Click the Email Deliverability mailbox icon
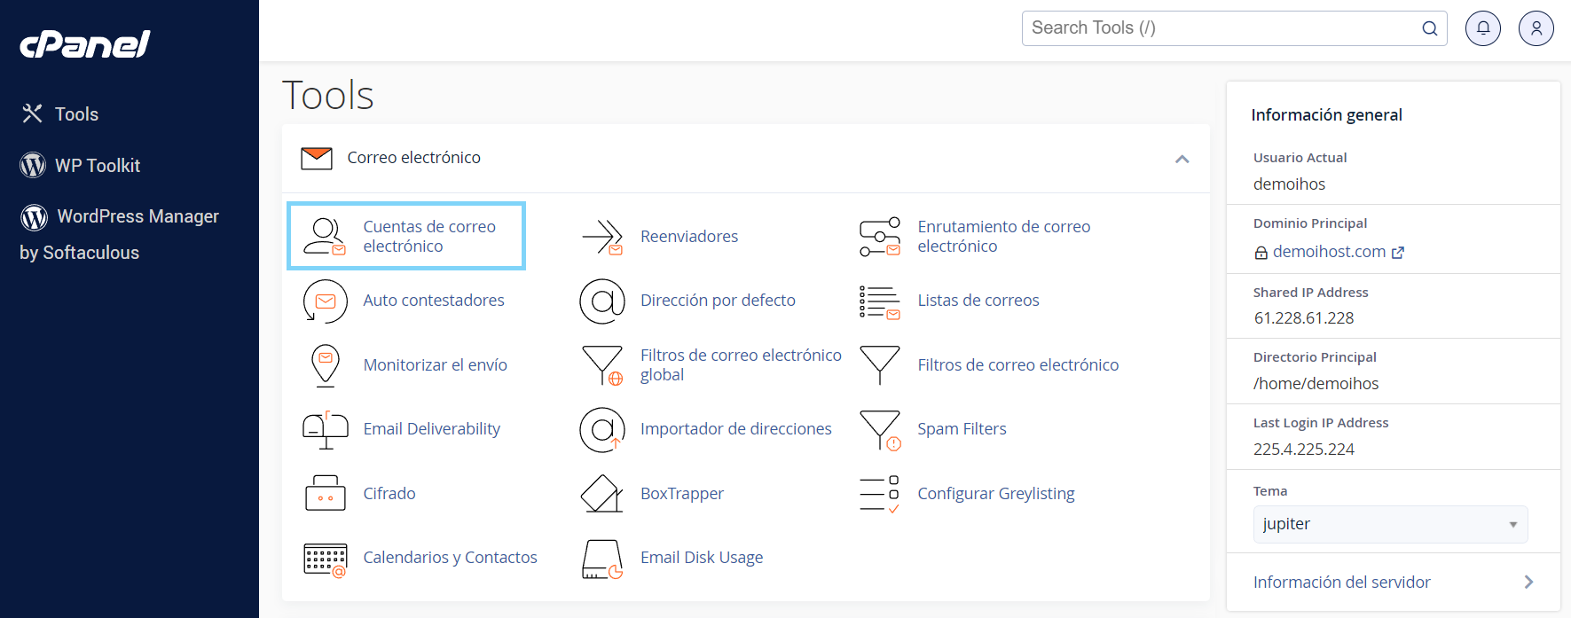Image resolution: width=1571 pixels, height=618 pixels. 325,429
